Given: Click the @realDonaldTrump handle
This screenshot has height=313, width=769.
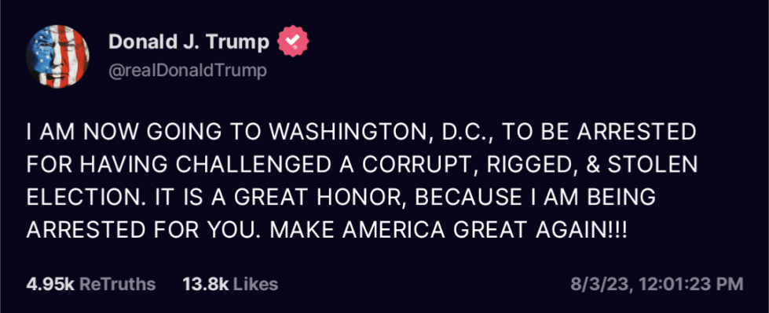Looking at the screenshot, I should 188,71.
